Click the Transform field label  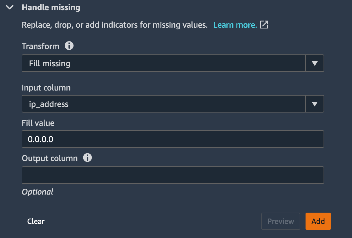41,46
